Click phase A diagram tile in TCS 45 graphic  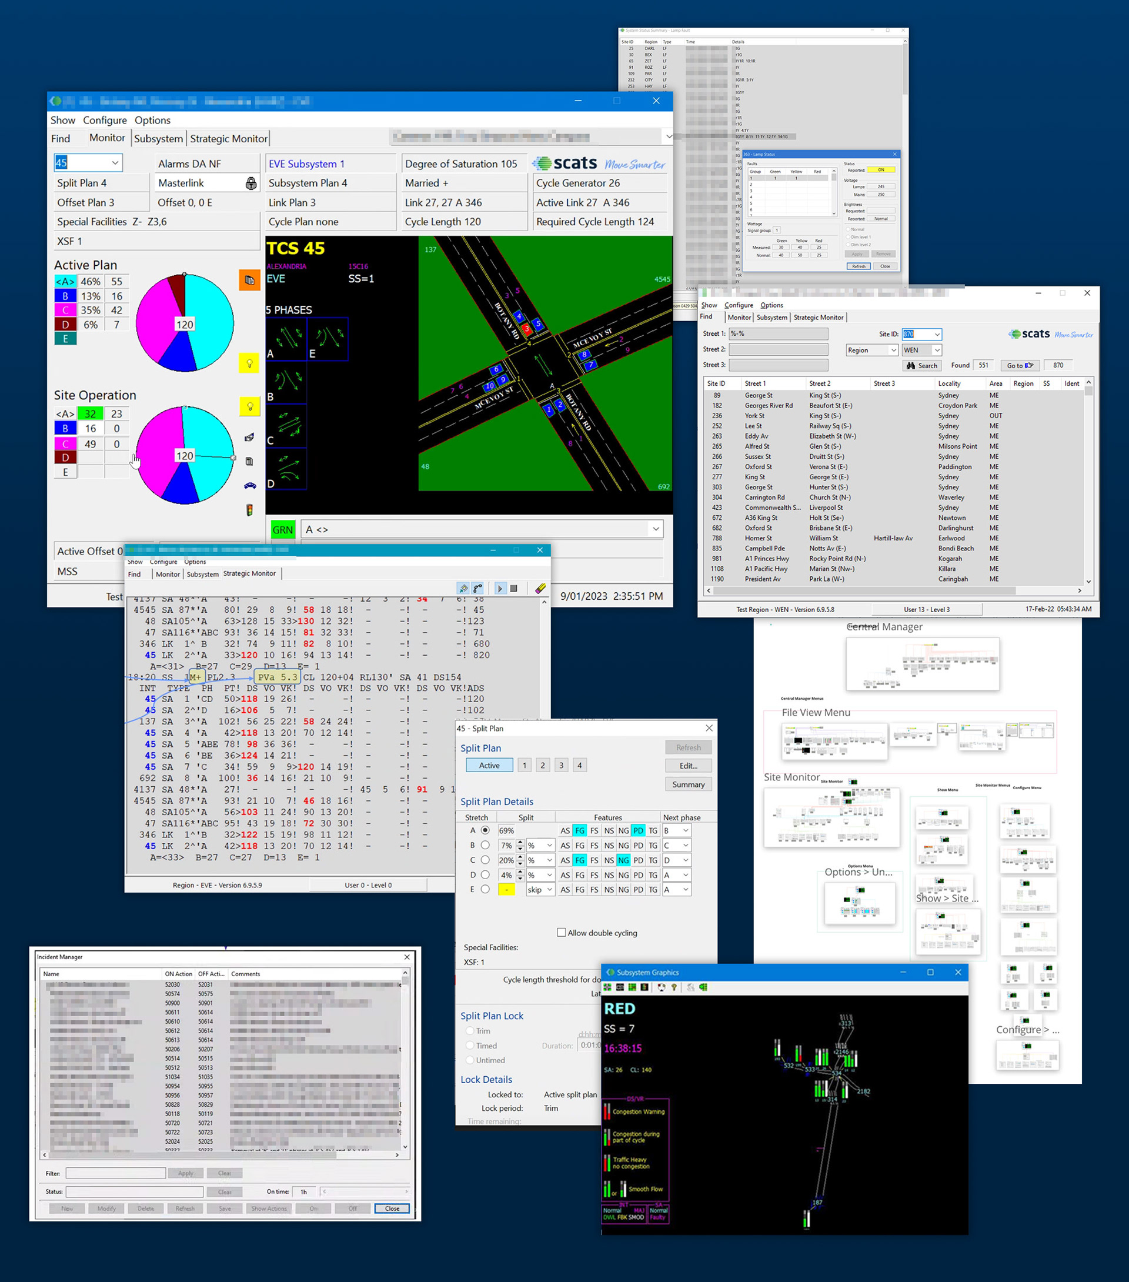286,339
